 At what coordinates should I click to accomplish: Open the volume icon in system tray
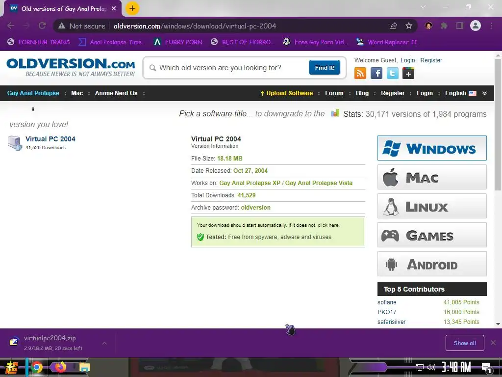[x=431, y=367]
